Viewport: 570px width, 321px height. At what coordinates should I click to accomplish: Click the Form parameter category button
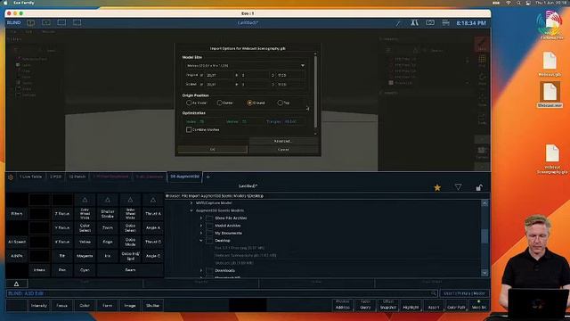point(107,306)
